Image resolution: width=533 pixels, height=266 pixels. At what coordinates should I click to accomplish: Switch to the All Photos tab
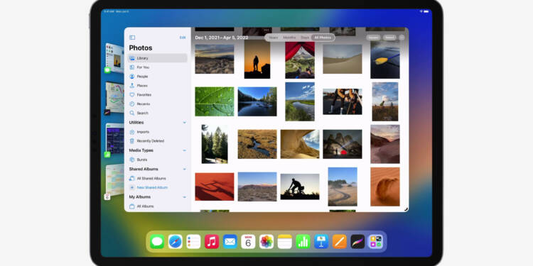point(323,38)
